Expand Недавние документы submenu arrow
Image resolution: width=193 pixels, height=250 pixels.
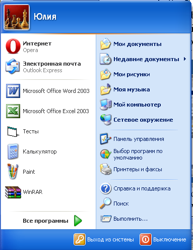(x=185, y=59)
